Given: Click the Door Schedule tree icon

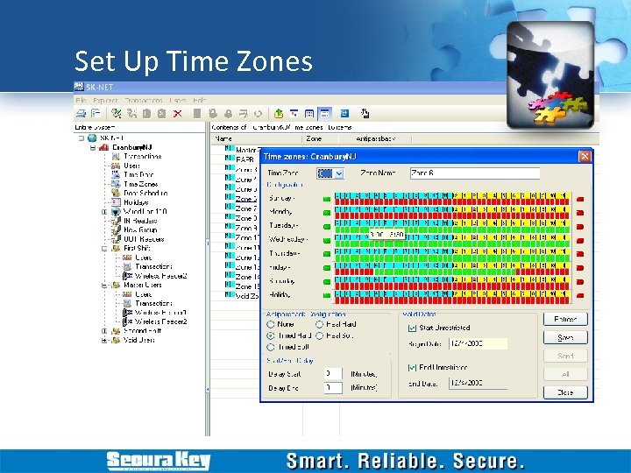Looking at the screenshot, I should [x=116, y=193].
